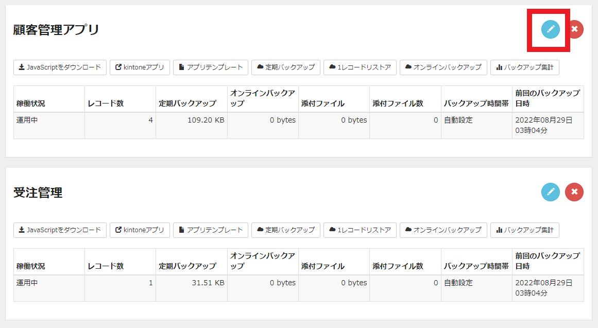Select 定期バックアップ button under 顧客管理アプリ
The image size is (598, 328).
click(x=286, y=67)
